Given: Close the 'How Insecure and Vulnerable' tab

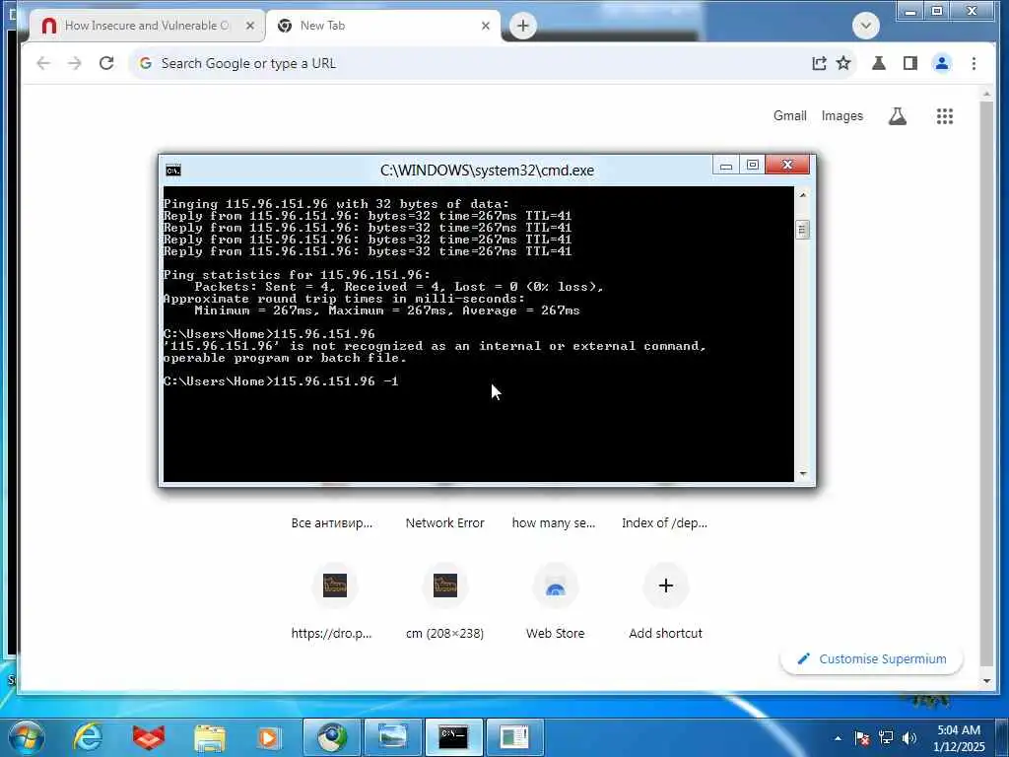Looking at the screenshot, I should [250, 26].
